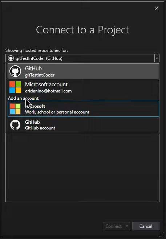Add a GitHub account option
The width and height of the screenshot is (166, 239).
point(84,125)
